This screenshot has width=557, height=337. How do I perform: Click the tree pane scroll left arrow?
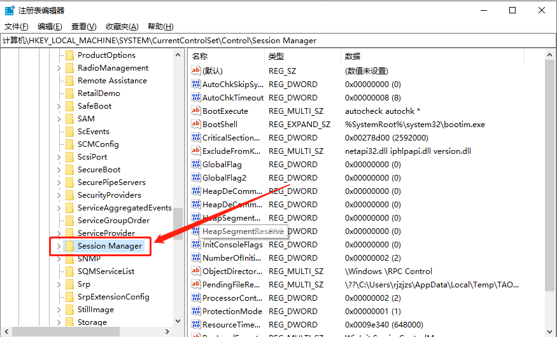click(x=6, y=331)
